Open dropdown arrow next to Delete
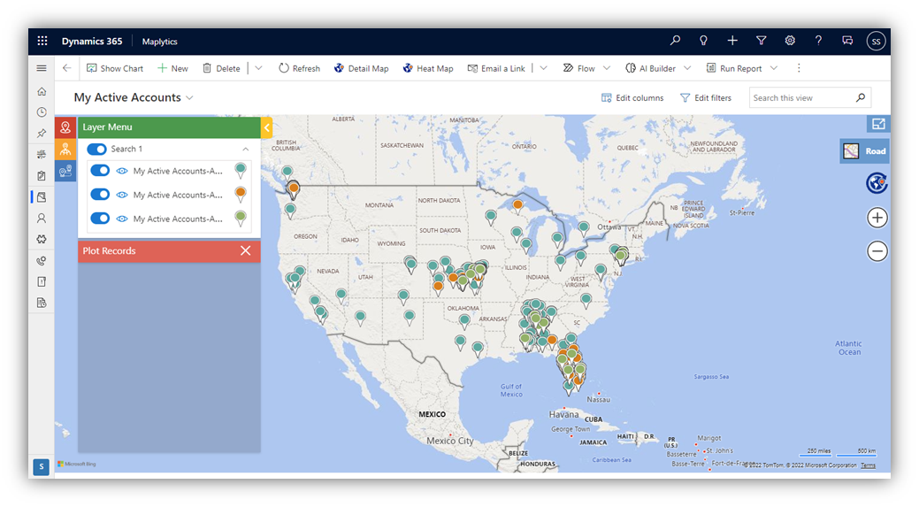 click(258, 68)
